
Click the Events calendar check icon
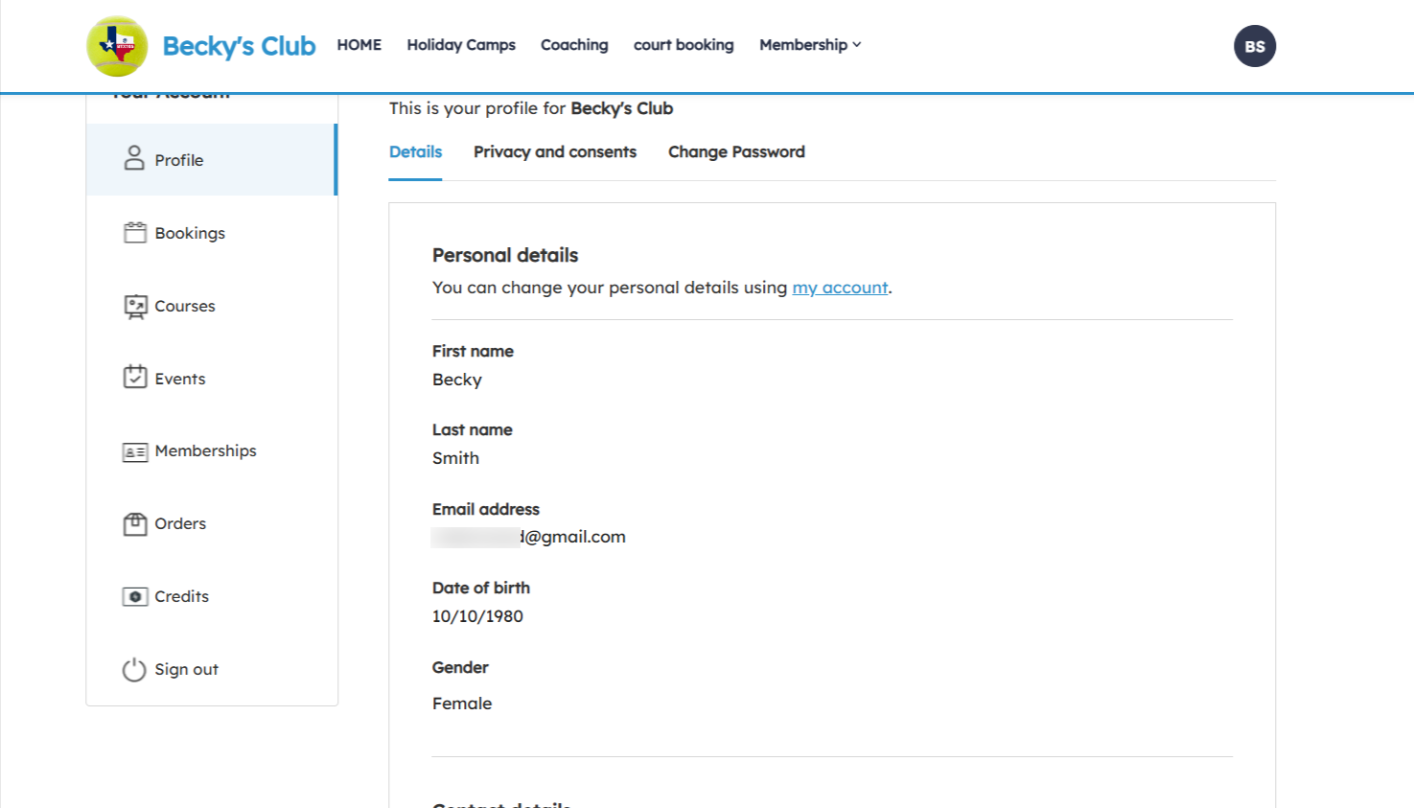point(135,377)
